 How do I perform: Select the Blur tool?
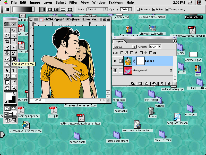[7, 64]
